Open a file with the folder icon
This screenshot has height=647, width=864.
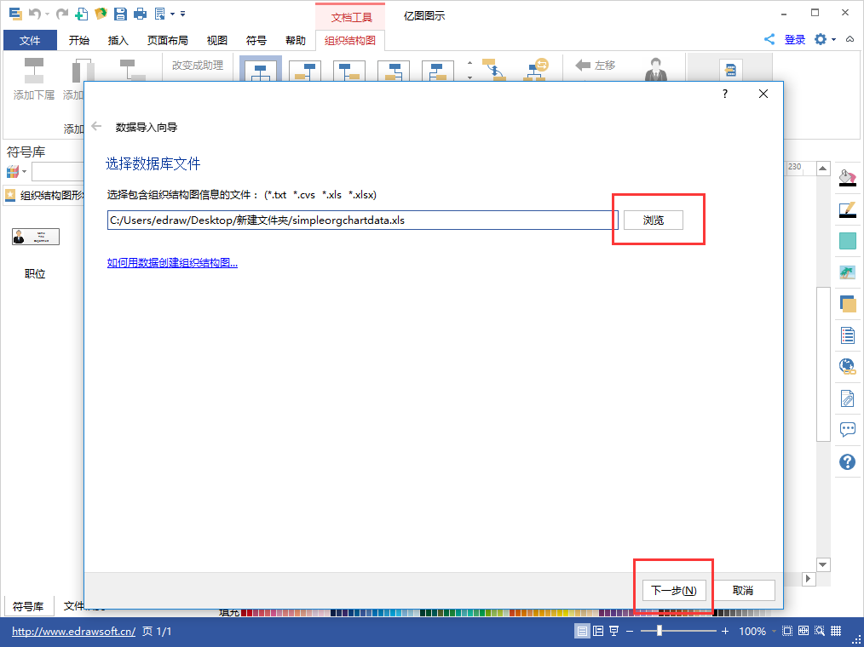[101, 14]
